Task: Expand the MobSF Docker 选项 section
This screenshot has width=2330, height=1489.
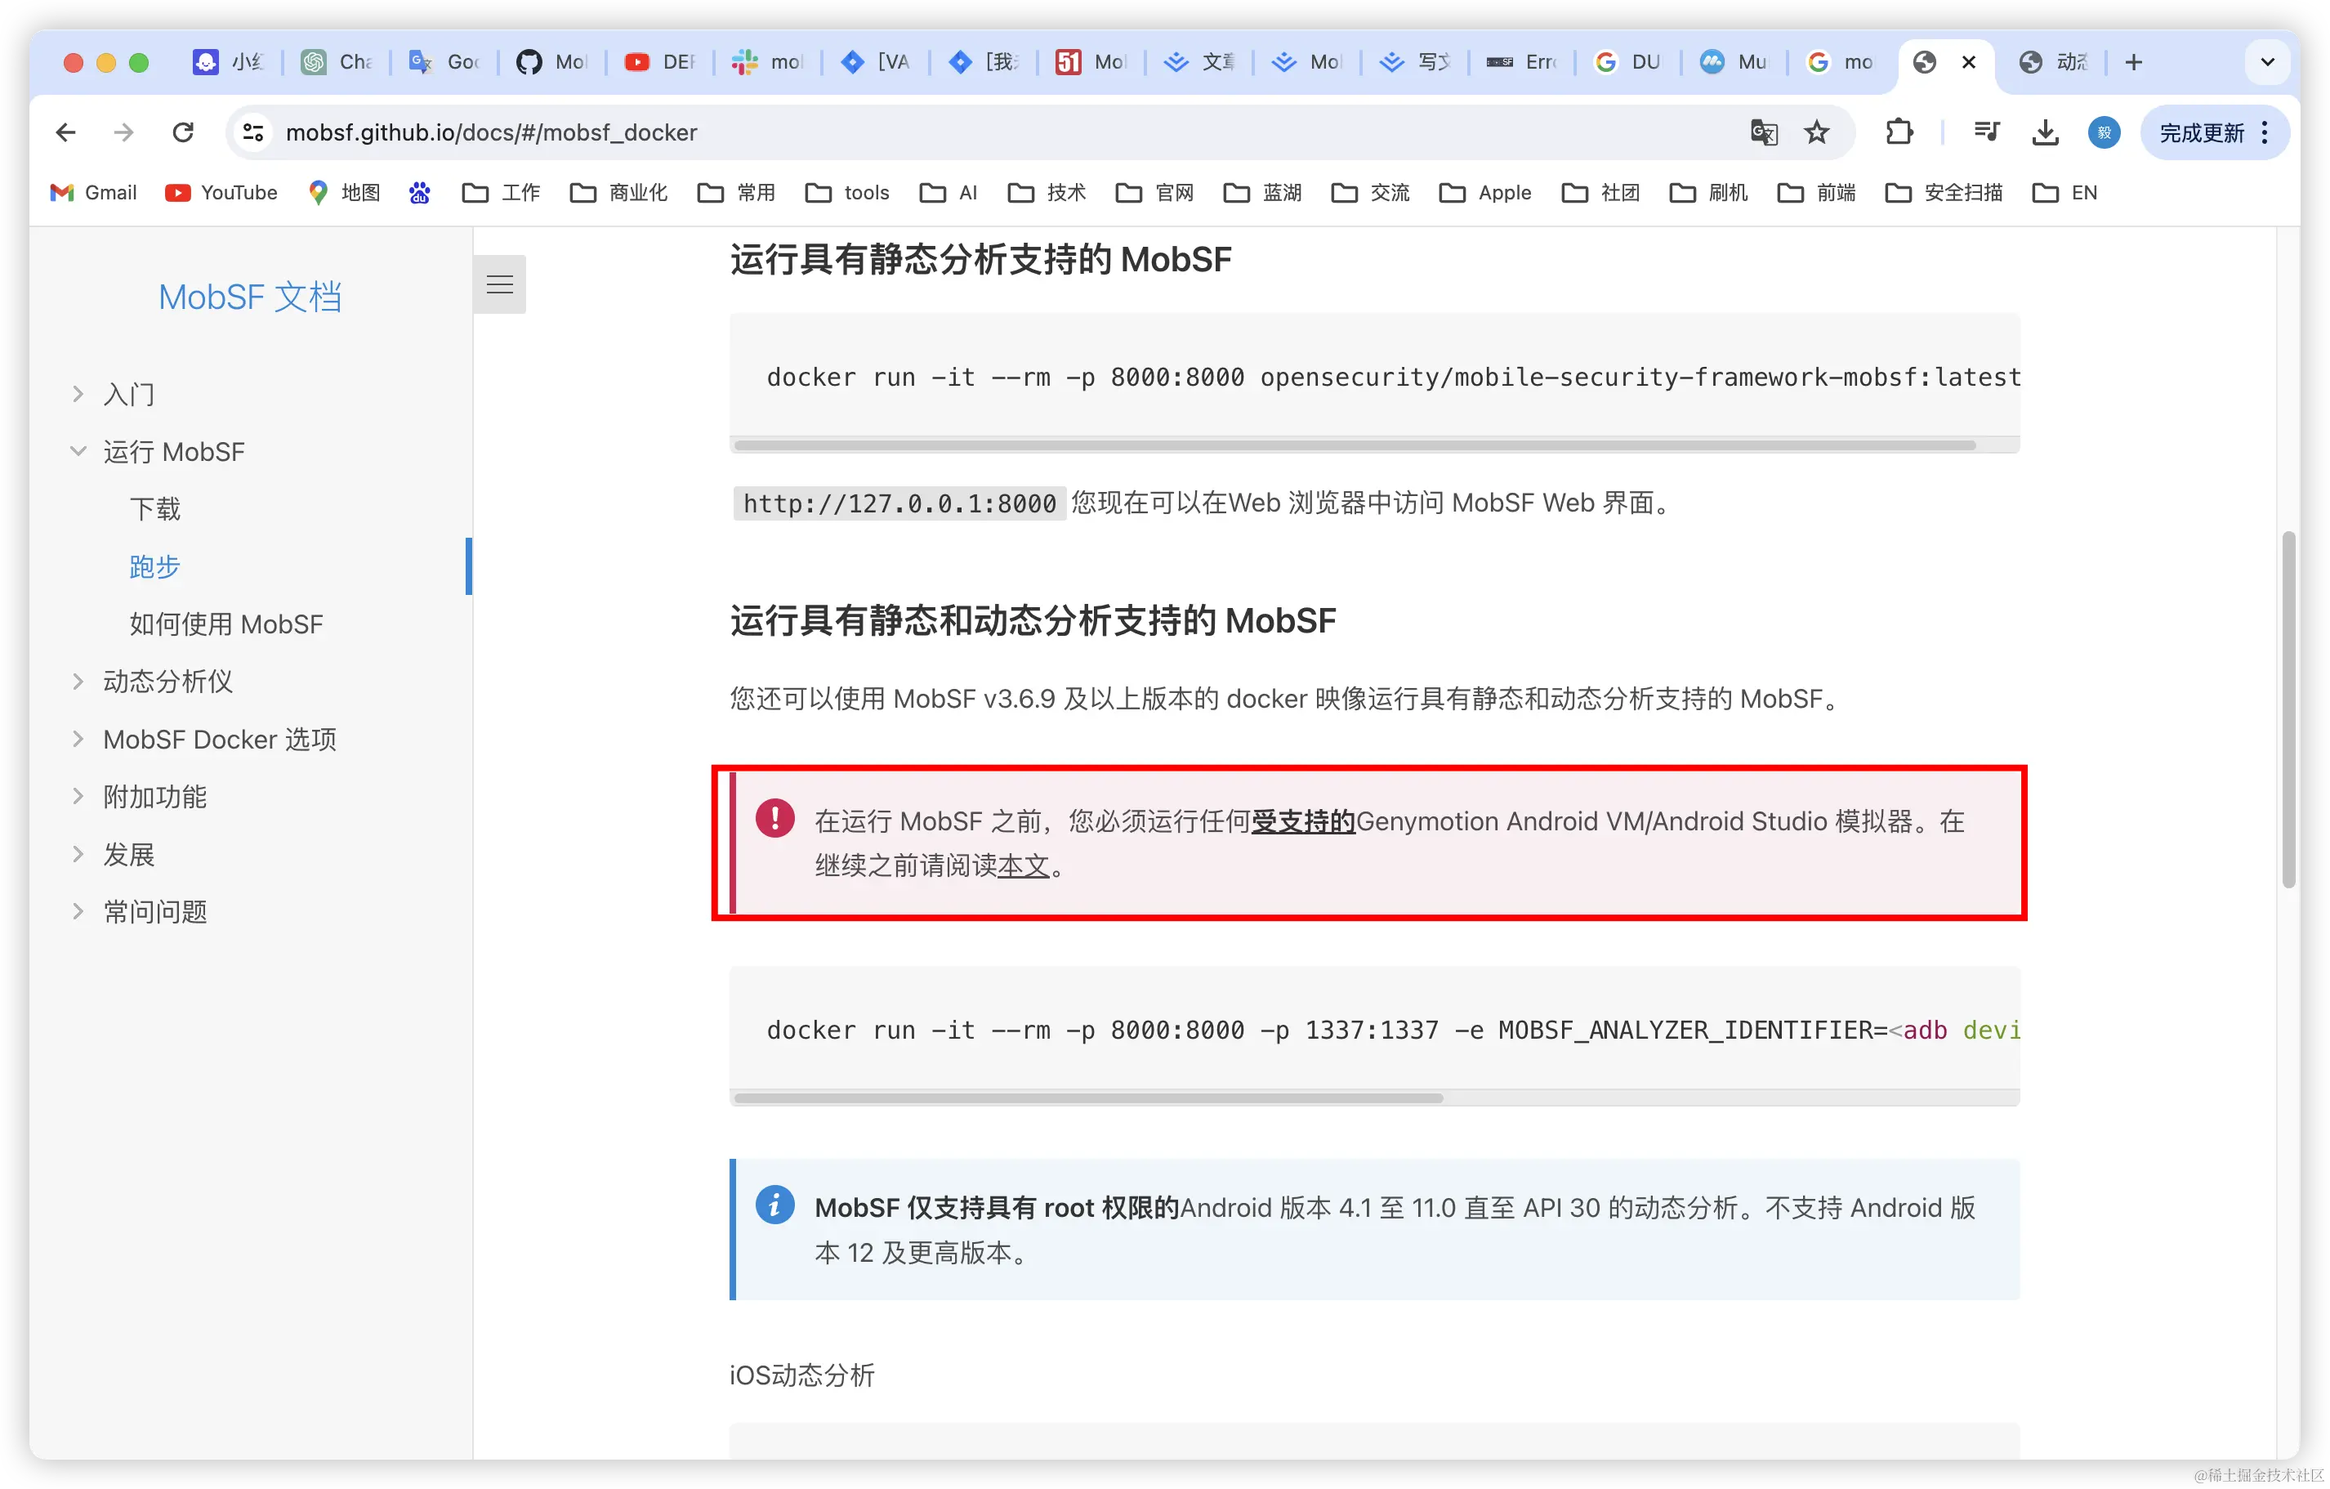Action: coord(220,740)
